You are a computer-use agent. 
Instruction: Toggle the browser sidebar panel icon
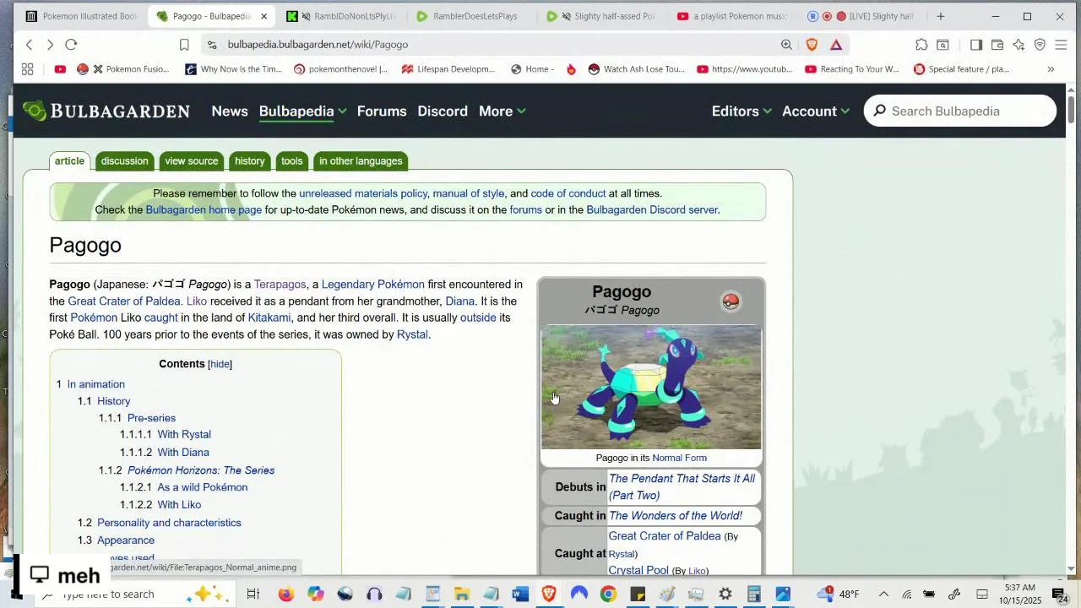975,45
